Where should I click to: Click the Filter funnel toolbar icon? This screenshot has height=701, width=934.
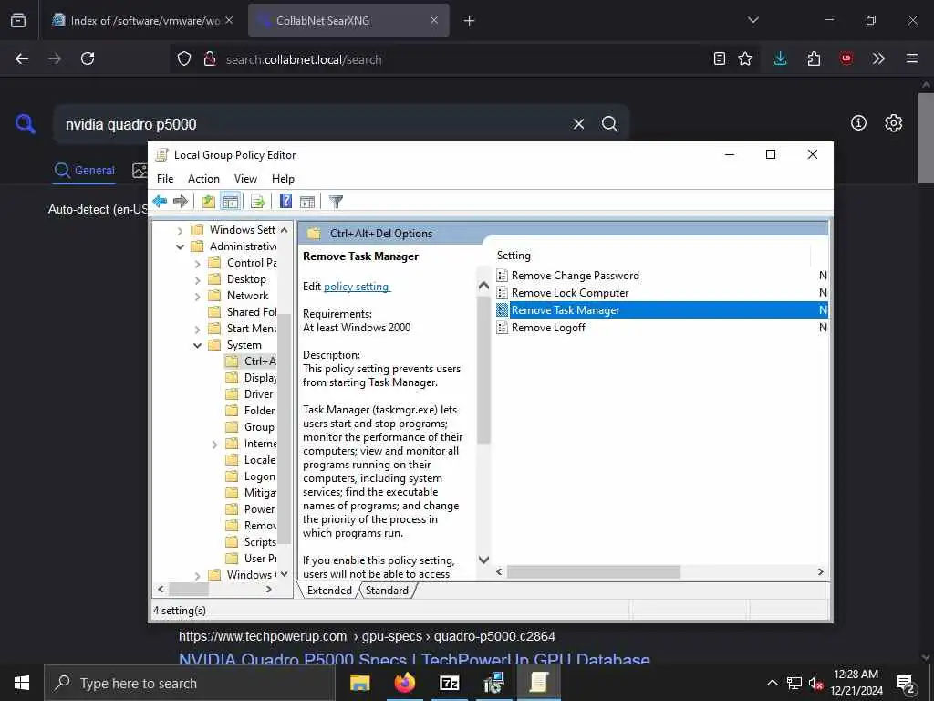(336, 202)
